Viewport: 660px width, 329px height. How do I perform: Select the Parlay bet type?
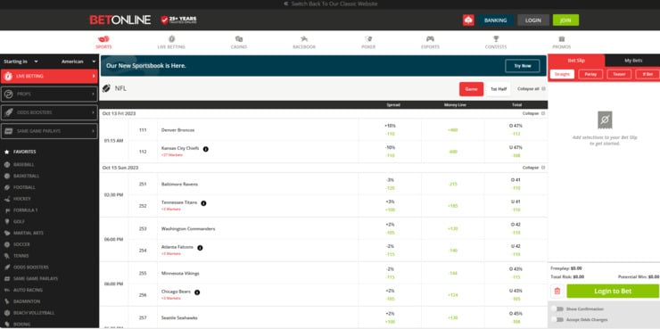590,75
